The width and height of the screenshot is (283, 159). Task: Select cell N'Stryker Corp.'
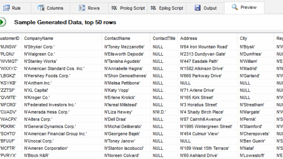pos(61,47)
